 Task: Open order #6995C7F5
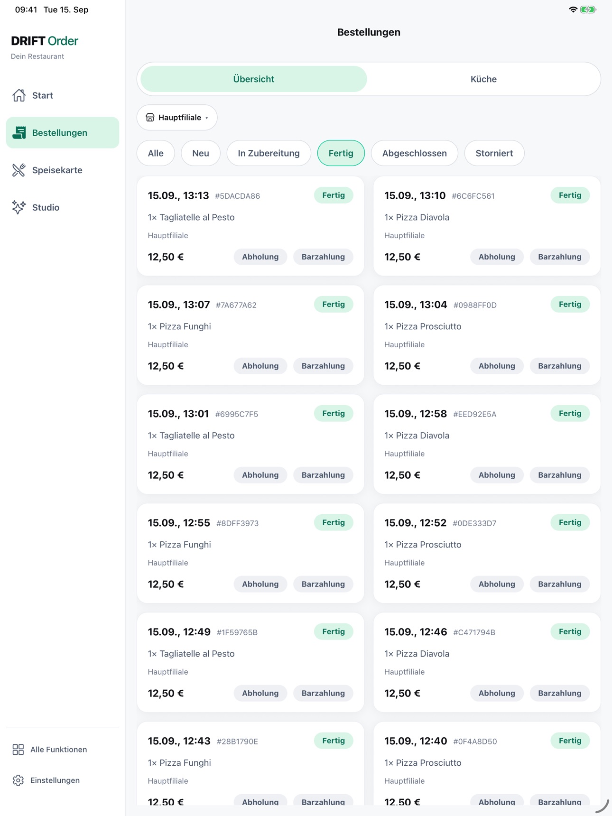pos(250,445)
